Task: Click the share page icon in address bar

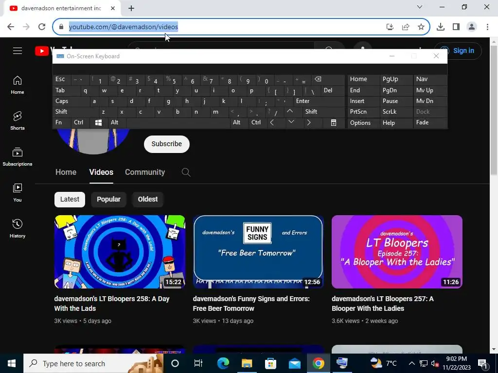Action: [x=406, y=27]
